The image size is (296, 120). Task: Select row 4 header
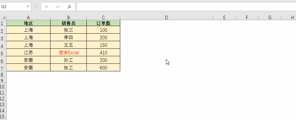click(x=3, y=45)
